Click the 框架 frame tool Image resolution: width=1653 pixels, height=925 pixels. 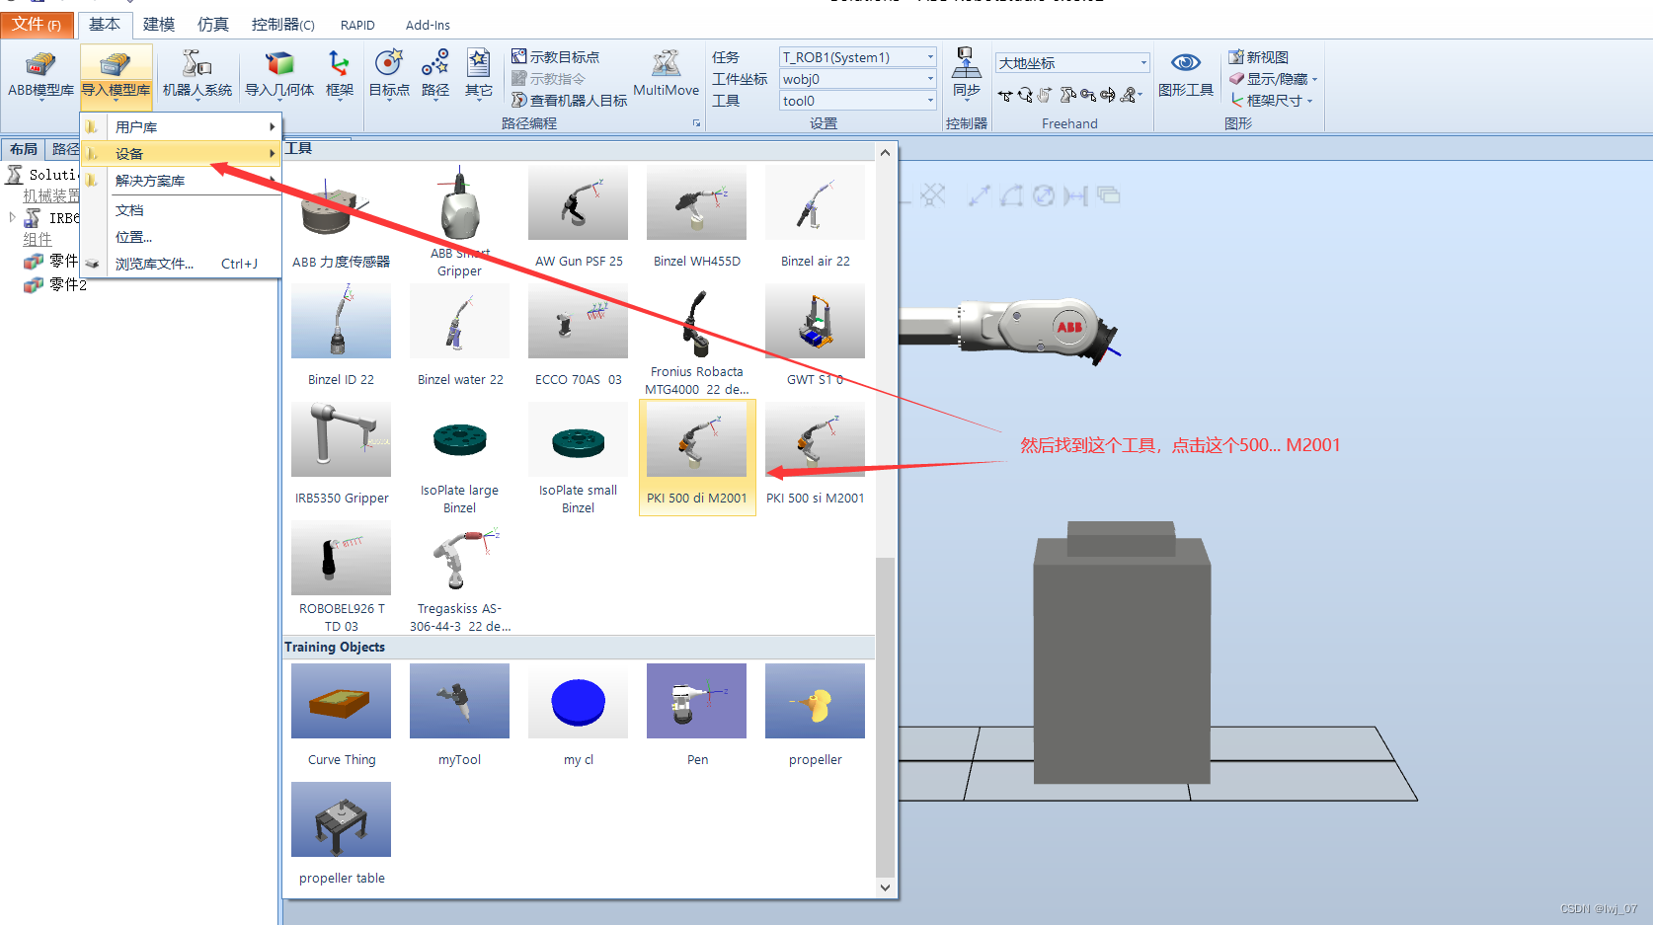[340, 75]
